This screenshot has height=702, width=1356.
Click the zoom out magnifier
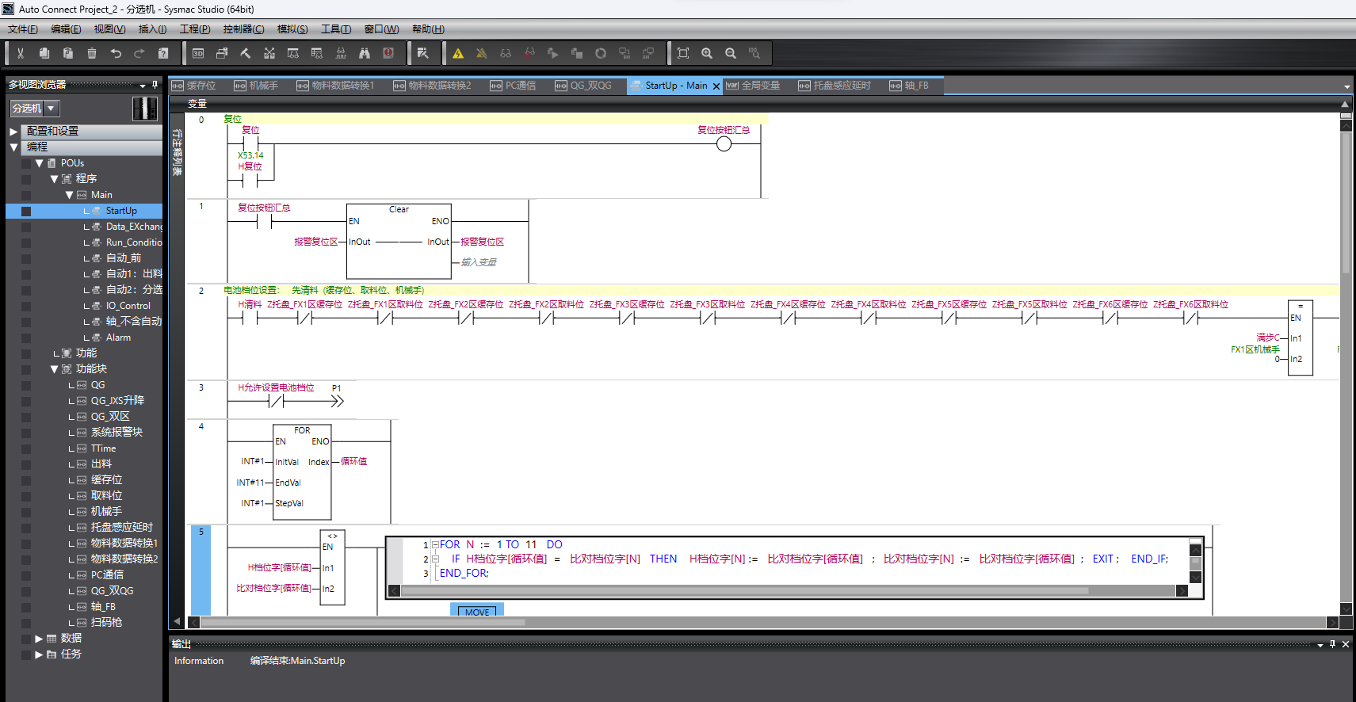coord(731,53)
